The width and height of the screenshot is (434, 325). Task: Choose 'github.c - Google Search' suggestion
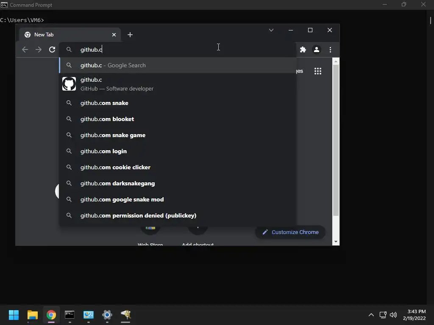point(178,65)
